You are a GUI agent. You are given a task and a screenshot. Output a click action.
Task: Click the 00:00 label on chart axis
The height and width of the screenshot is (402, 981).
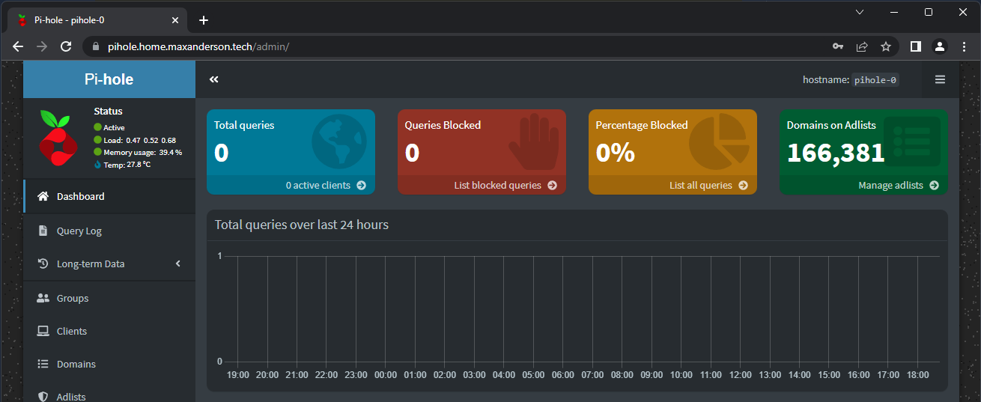pos(386,375)
